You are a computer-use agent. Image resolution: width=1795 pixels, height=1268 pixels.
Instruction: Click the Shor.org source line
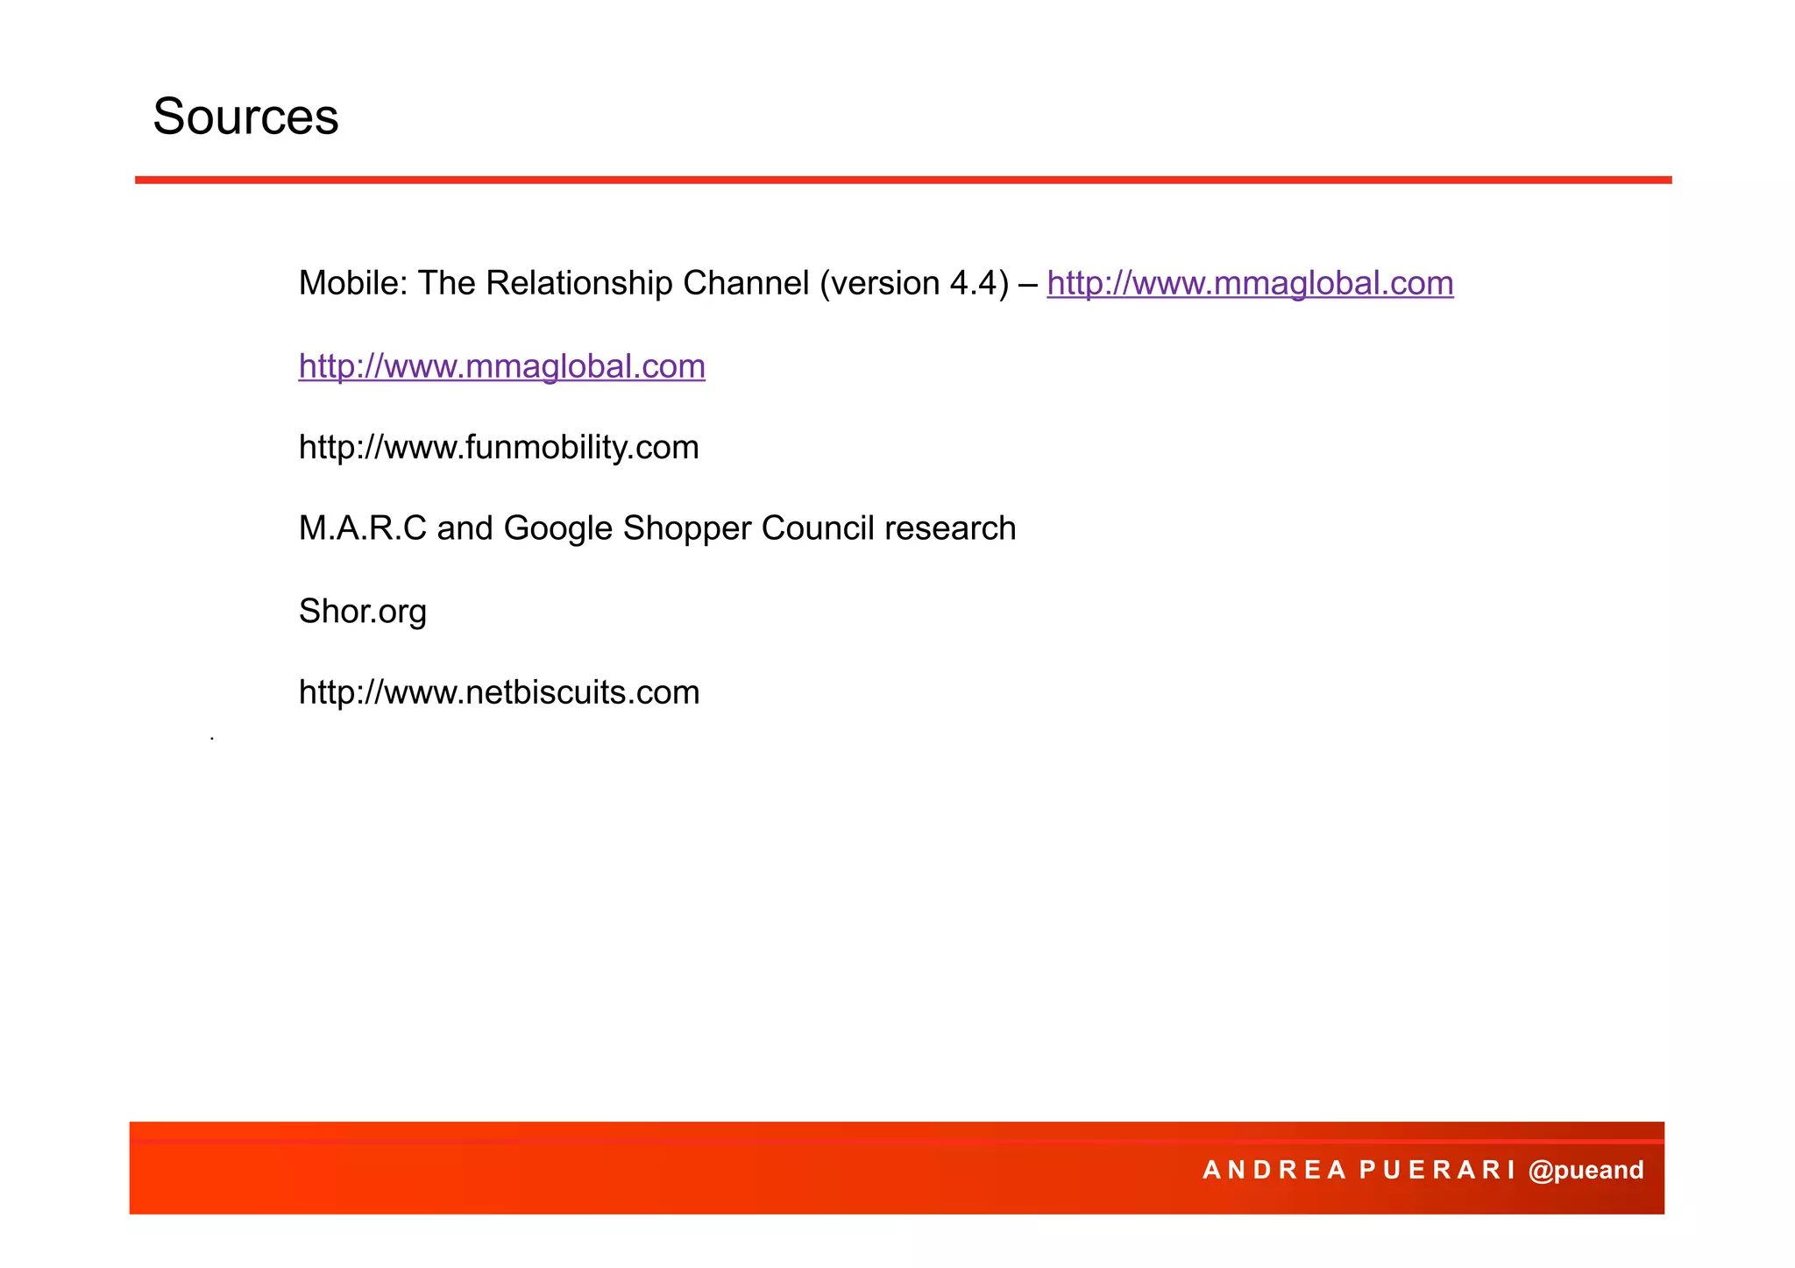point(363,611)
